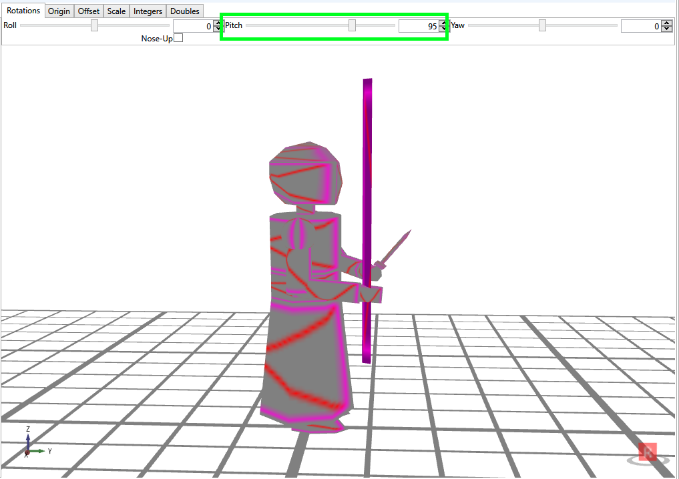Increase Roll value with up arrow
Screen dimensions: 679x479
[x=218, y=23]
